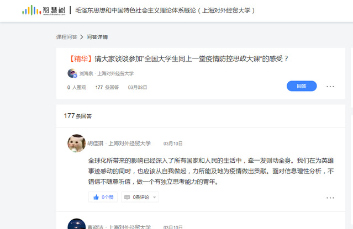Click the blue 回答 button

click(302, 86)
